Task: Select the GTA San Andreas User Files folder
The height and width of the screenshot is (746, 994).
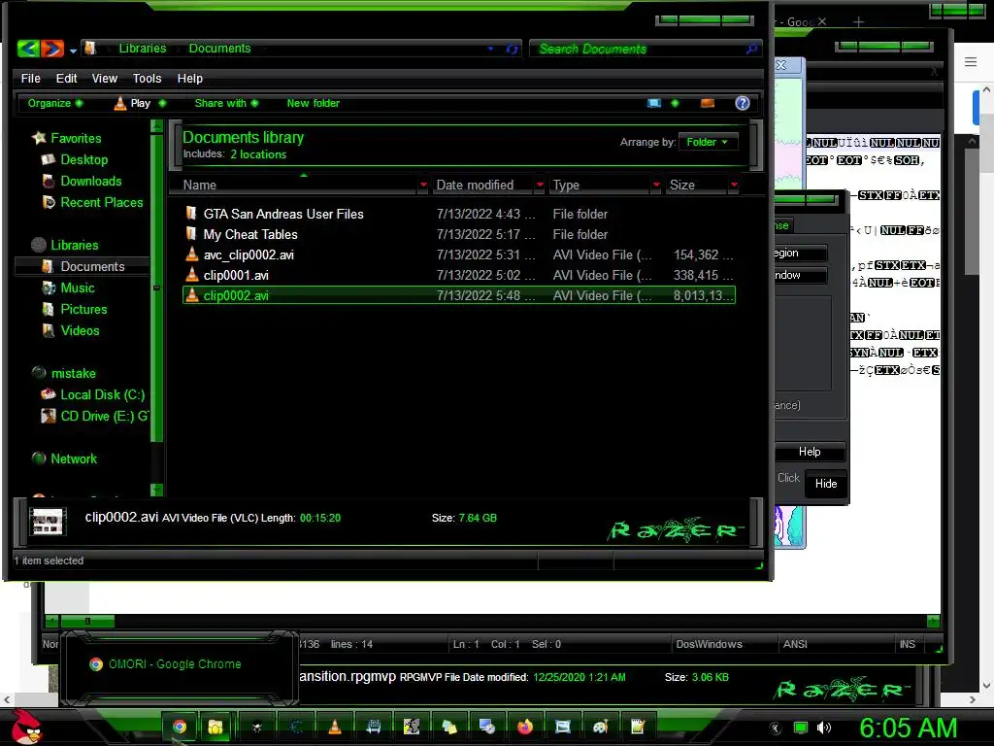Action: (x=458, y=214)
